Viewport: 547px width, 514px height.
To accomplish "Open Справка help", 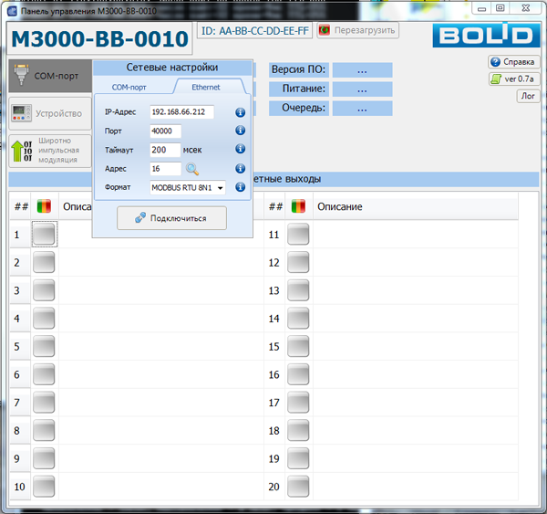I will 513,62.
